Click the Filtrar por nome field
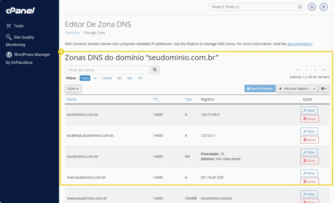 [107, 70]
